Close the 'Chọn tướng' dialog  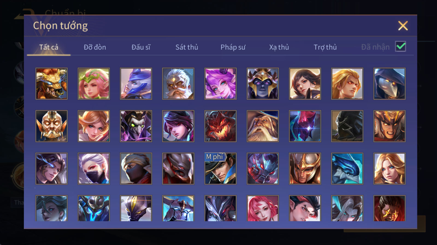403,26
